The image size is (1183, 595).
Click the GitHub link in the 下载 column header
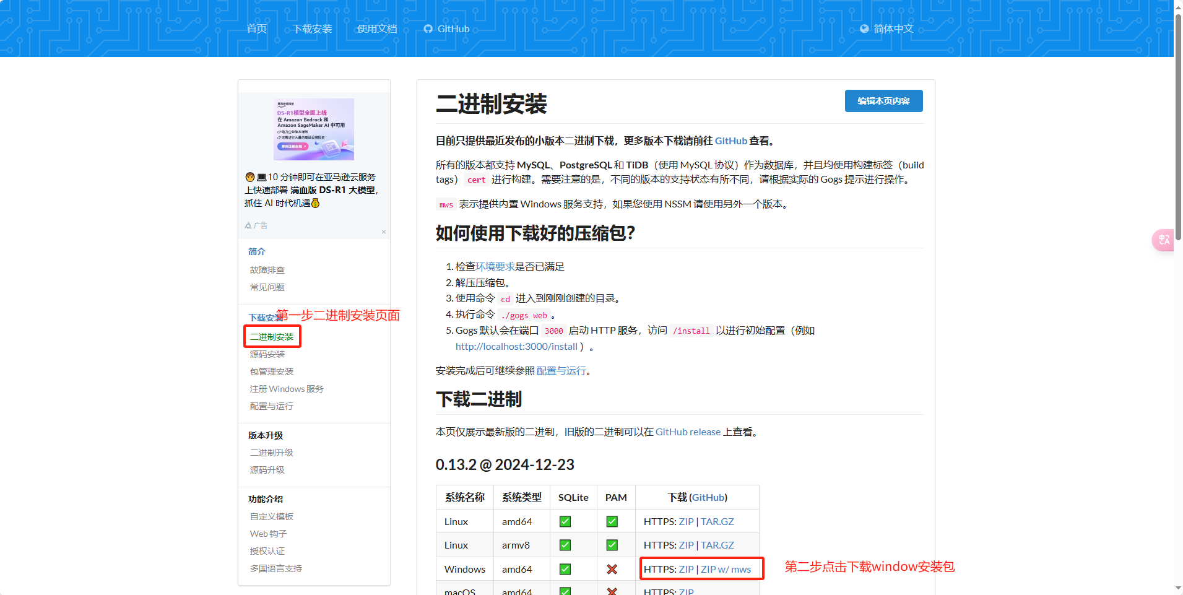(708, 497)
